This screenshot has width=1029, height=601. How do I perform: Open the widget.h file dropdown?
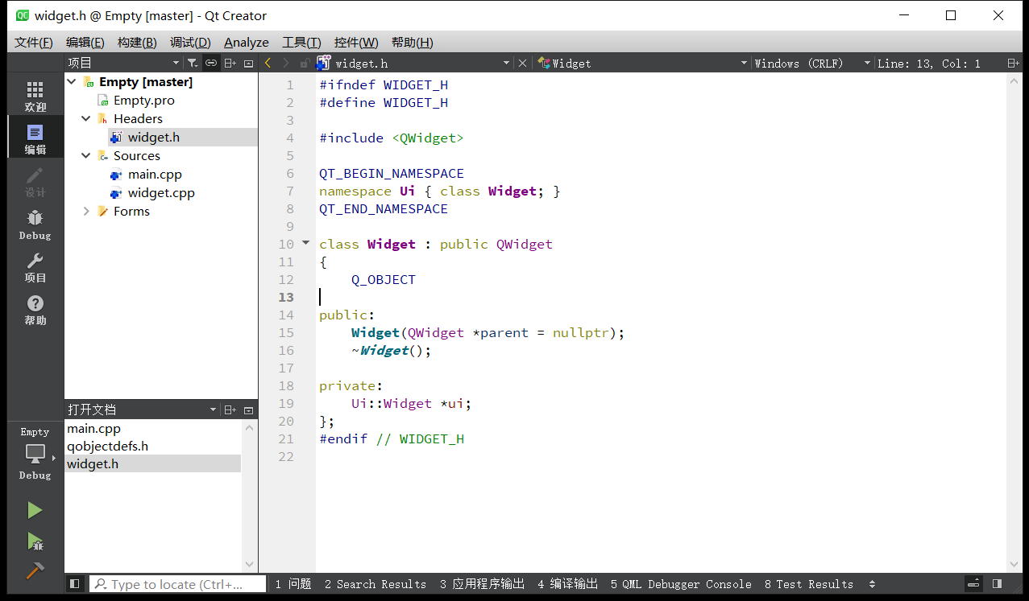point(414,63)
